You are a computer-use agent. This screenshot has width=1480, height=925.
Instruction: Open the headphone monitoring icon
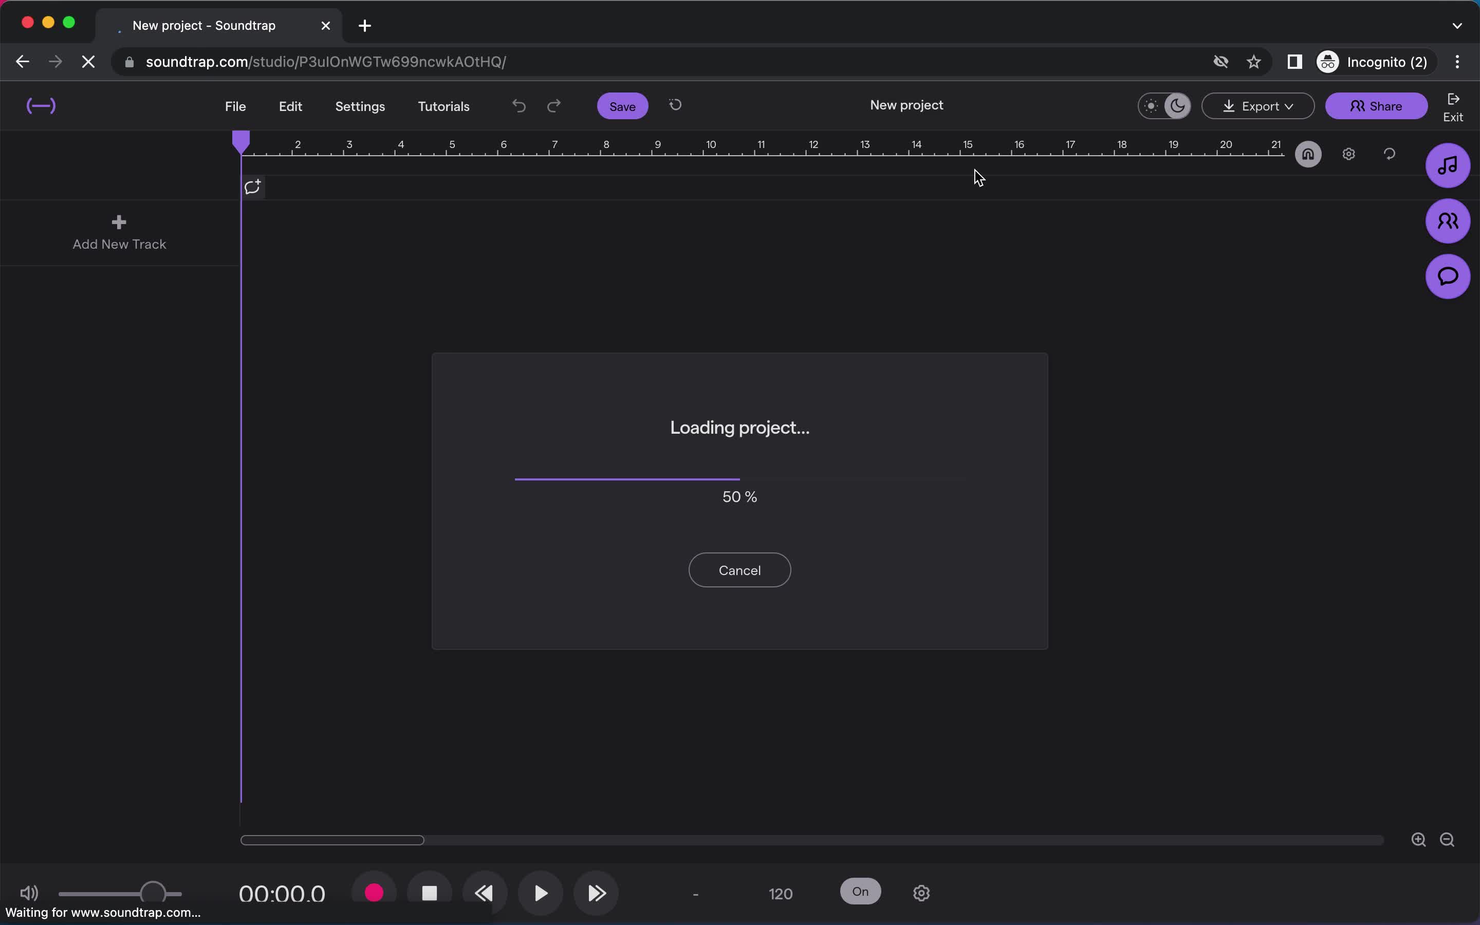(x=1308, y=154)
